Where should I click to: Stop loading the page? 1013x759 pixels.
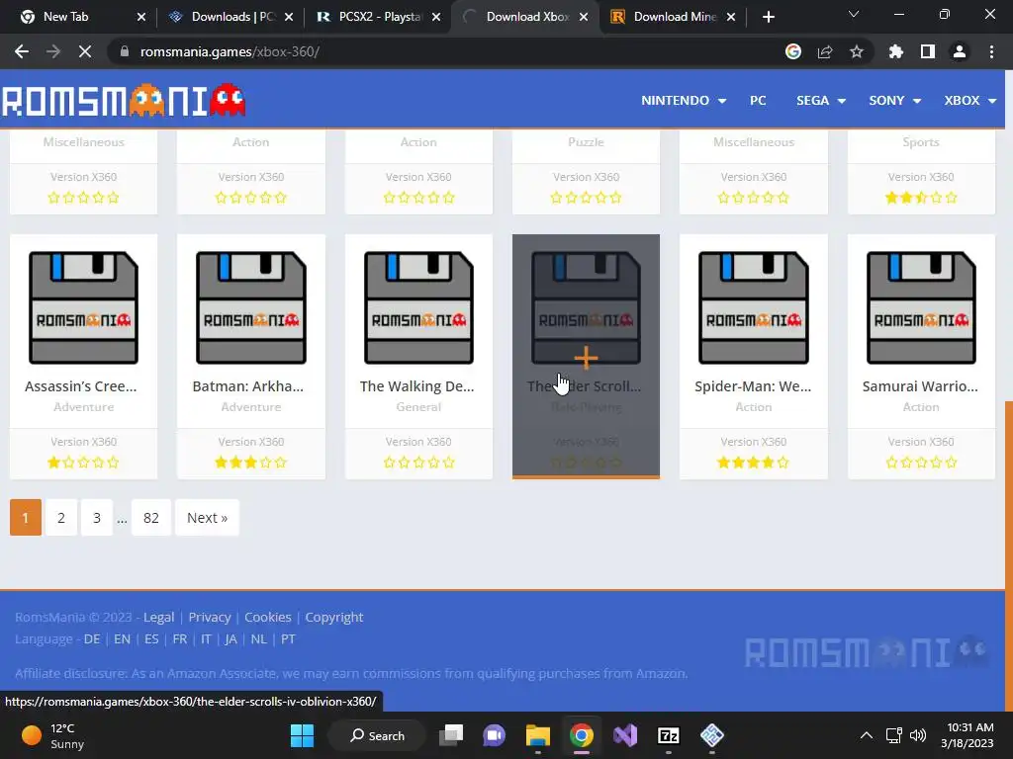85,51
